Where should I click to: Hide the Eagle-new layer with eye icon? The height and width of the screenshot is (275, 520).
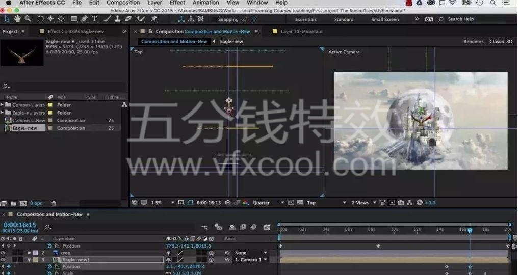coord(3,260)
